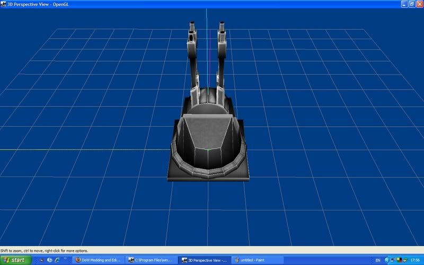Switch to the DoW Modding Firefox window

(98, 260)
